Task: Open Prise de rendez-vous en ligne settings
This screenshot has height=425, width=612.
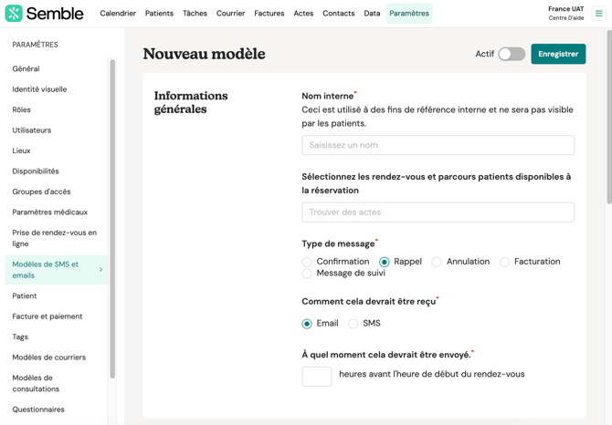Action: tap(54, 238)
